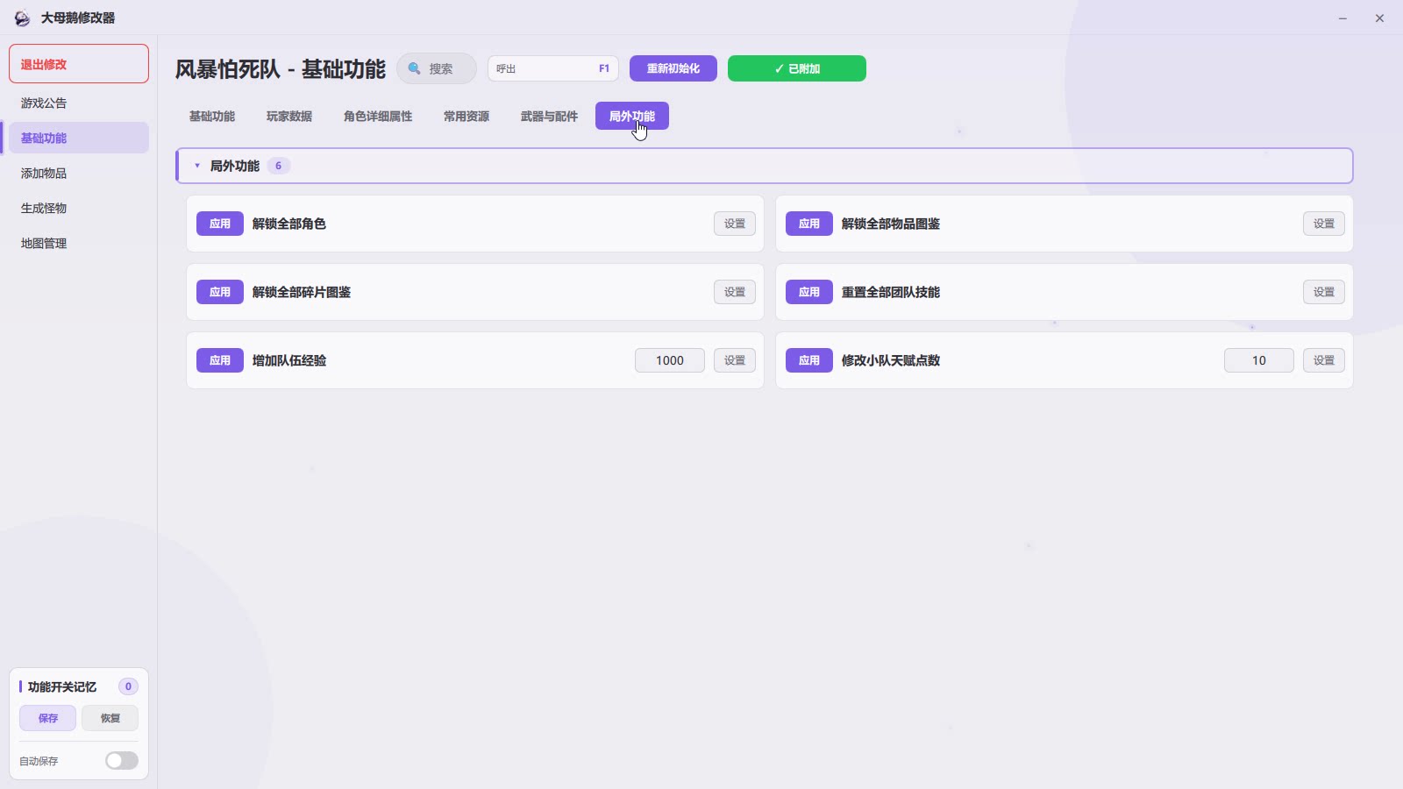
Task: Click the 风暴怕死队 - 基础功能 heading
Action: pyautogui.click(x=281, y=68)
